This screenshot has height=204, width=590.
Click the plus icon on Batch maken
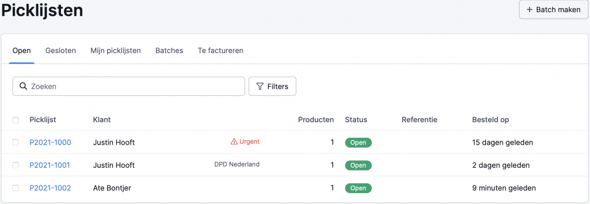(530, 10)
